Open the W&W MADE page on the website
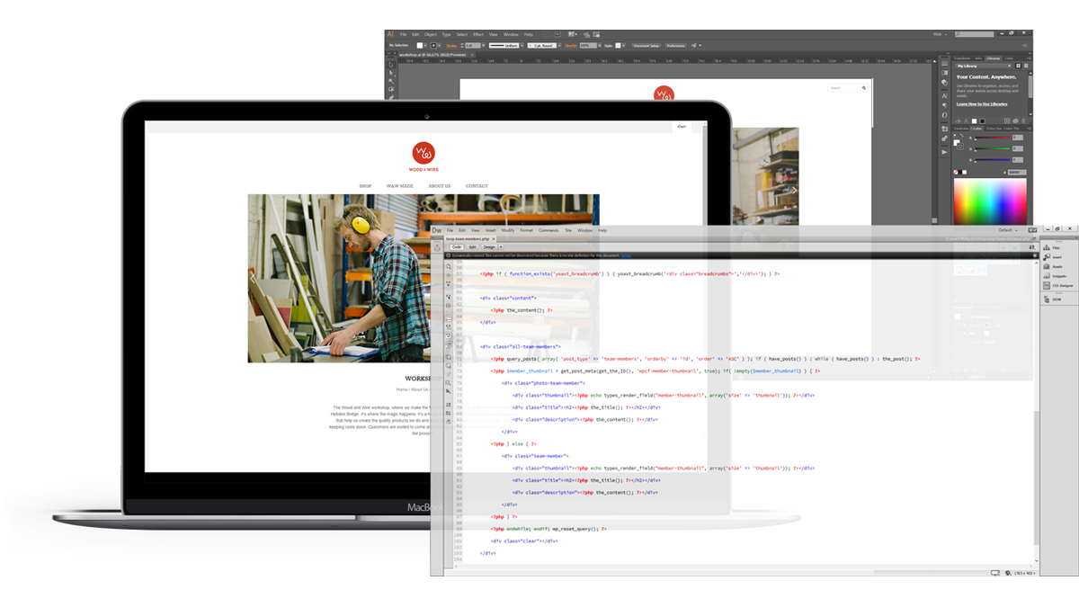Viewport: 1079px width, 607px height. pos(400,186)
